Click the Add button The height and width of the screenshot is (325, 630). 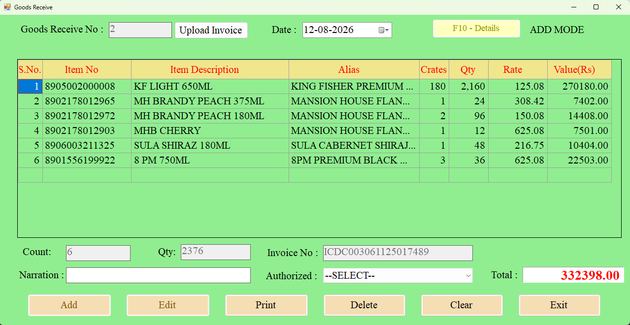coord(69,305)
